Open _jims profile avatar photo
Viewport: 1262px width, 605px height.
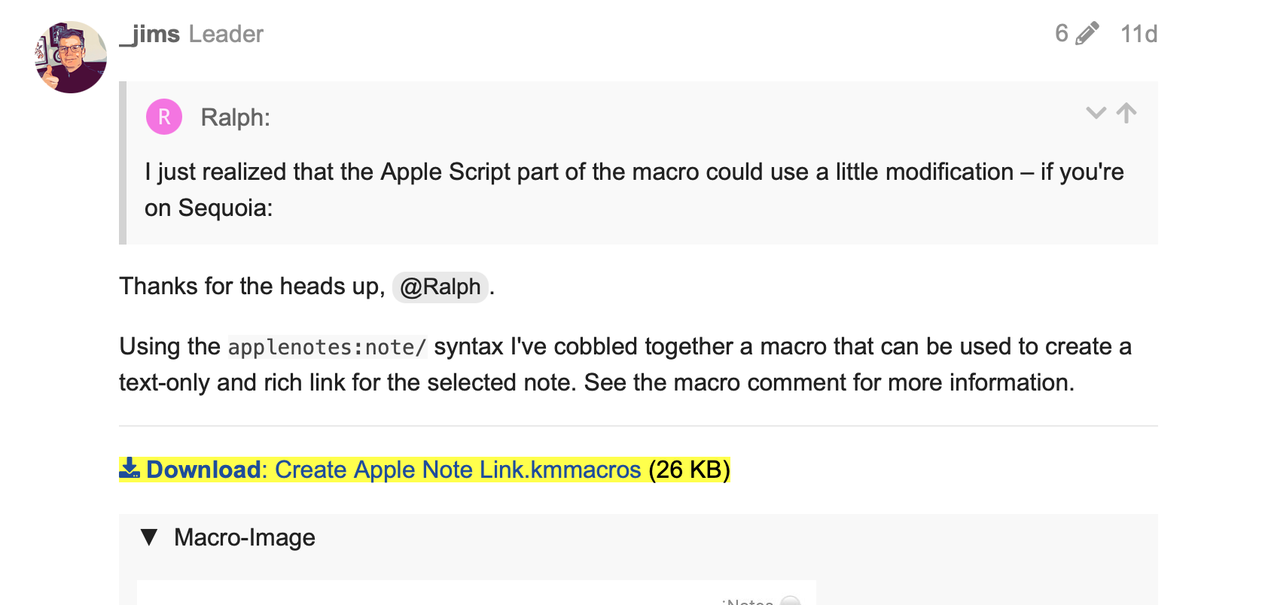pyautogui.click(x=71, y=57)
